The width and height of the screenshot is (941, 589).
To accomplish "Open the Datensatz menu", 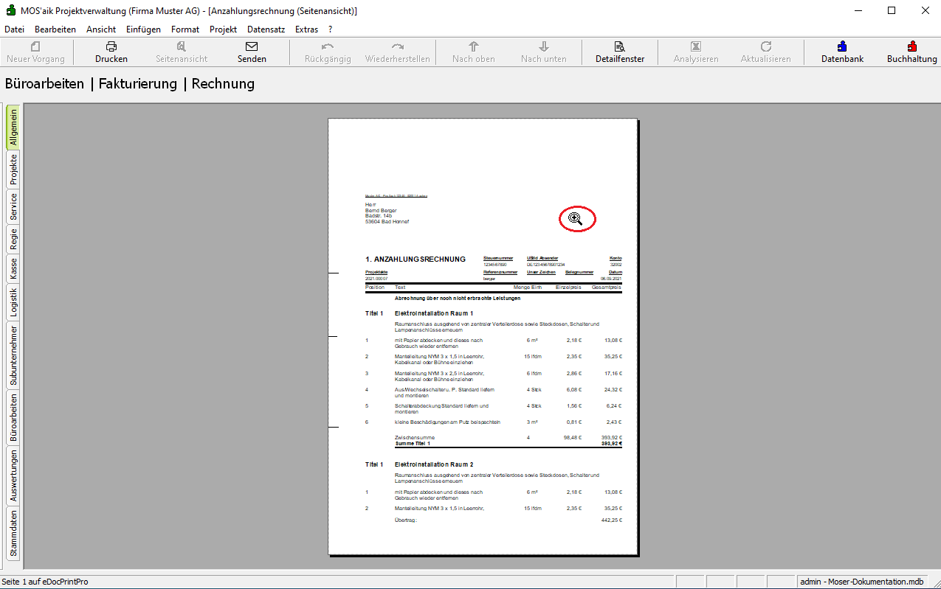I will coord(266,29).
